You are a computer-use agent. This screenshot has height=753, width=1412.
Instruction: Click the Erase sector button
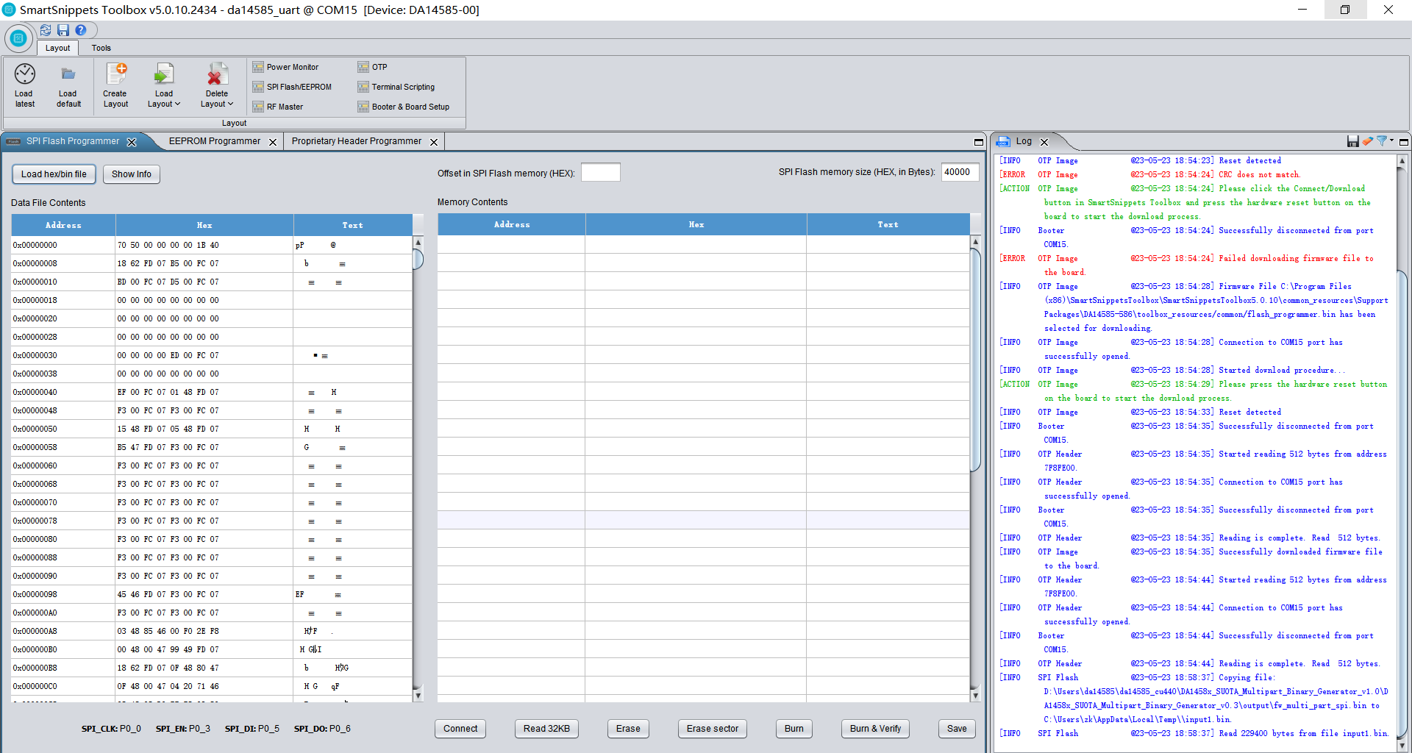point(713,729)
